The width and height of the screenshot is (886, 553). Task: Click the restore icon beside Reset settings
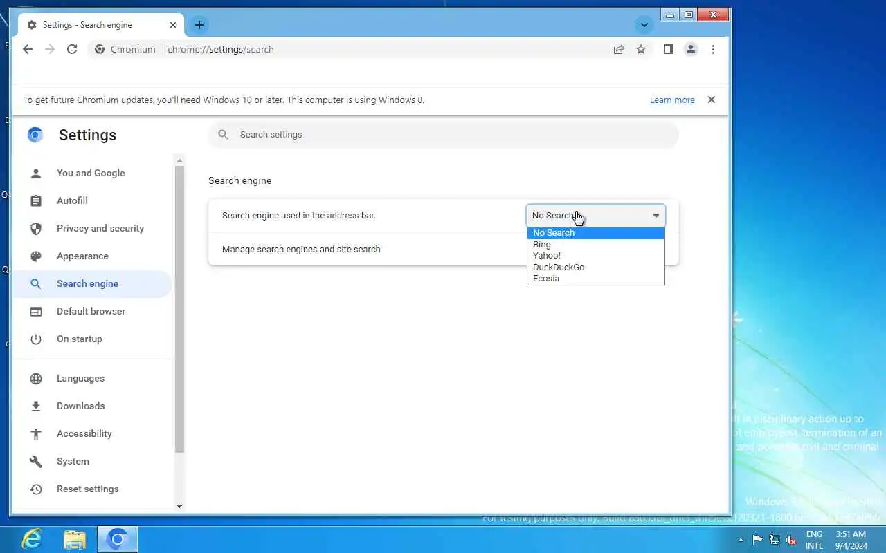[x=36, y=489]
